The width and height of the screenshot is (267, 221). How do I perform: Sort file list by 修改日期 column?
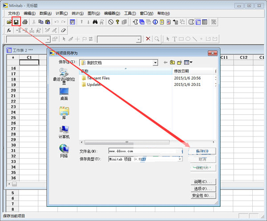[x=193, y=71]
